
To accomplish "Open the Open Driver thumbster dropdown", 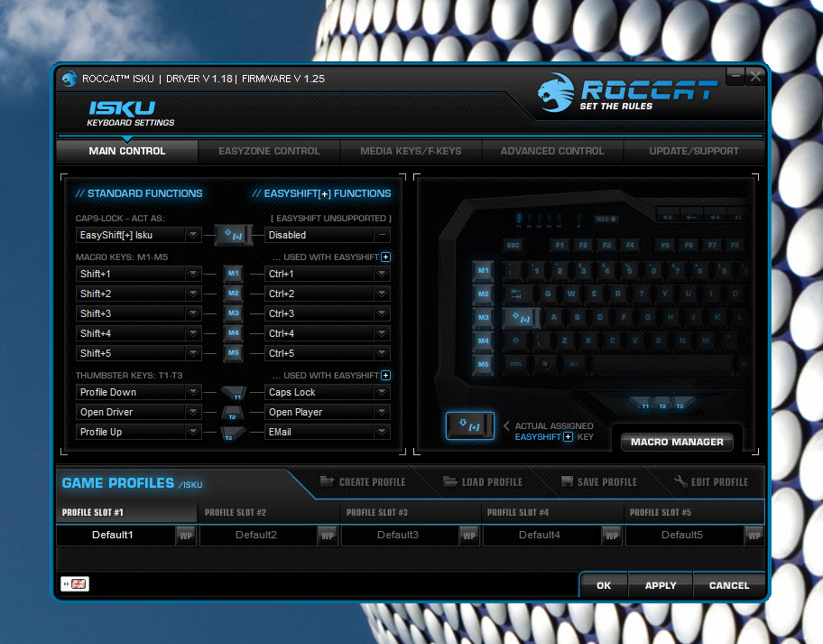I will [x=139, y=413].
